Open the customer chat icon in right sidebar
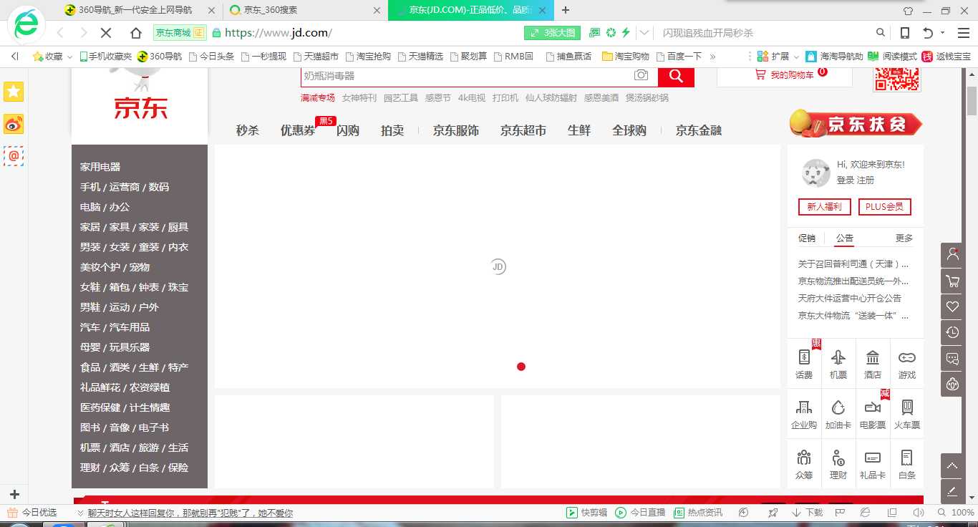The width and height of the screenshot is (978, 527). click(x=952, y=358)
